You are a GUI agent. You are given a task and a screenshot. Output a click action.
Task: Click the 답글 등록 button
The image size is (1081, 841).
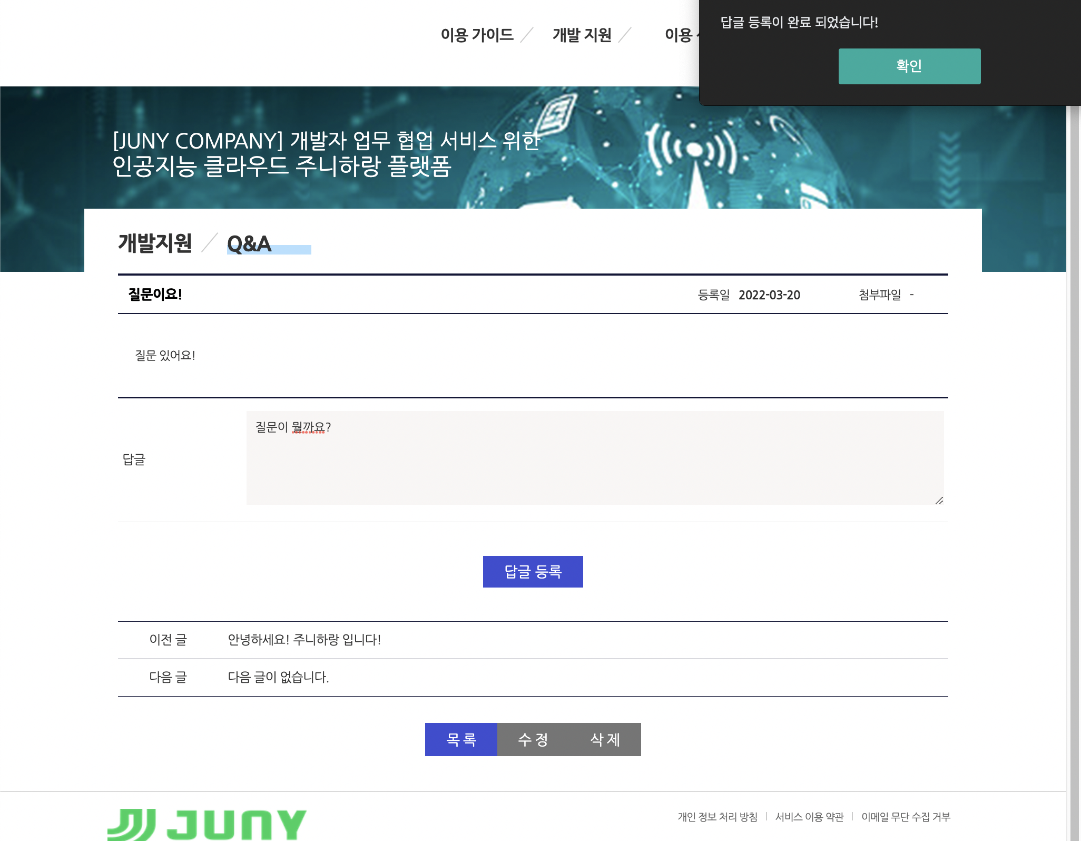tap(533, 572)
